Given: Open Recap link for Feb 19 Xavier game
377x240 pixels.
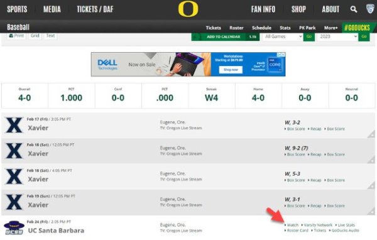Looking at the screenshot, I should pos(315,206).
